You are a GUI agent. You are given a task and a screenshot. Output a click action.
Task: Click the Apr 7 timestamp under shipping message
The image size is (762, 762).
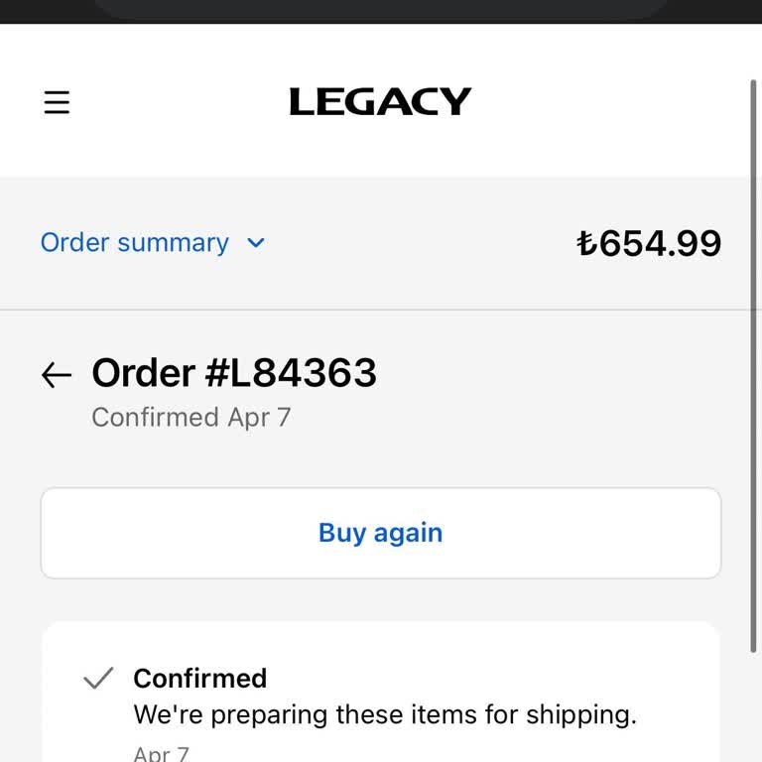tap(161, 753)
